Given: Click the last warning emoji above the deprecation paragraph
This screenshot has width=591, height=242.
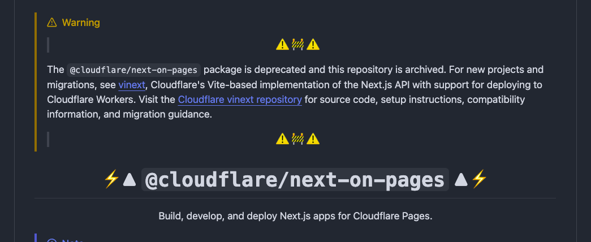Looking at the screenshot, I should (313, 45).
